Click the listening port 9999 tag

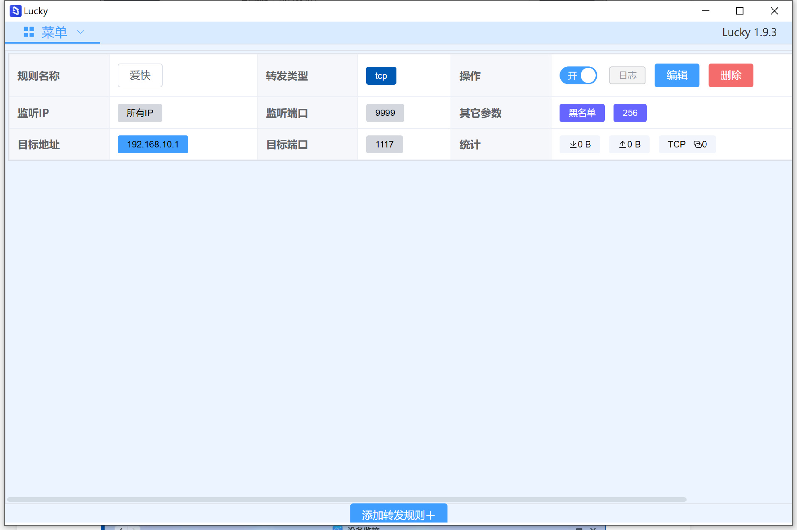[x=385, y=113]
